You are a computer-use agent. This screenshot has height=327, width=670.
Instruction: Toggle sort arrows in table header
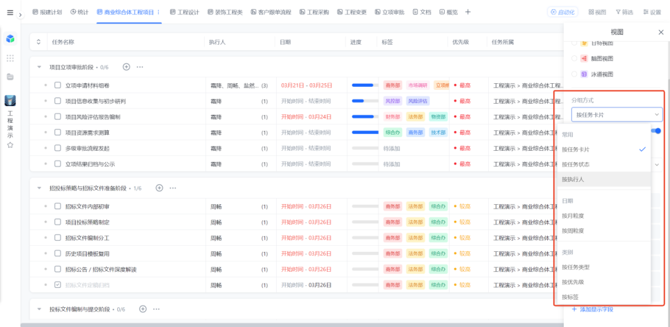click(38, 42)
